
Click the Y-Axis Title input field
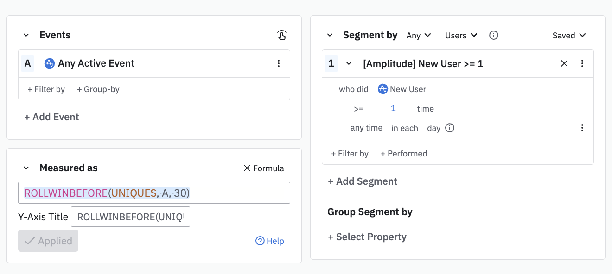(x=130, y=217)
